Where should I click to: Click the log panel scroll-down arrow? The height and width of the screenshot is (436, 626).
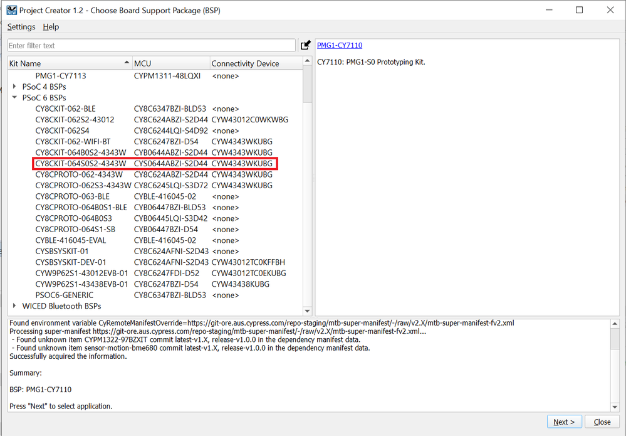coord(615,407)
